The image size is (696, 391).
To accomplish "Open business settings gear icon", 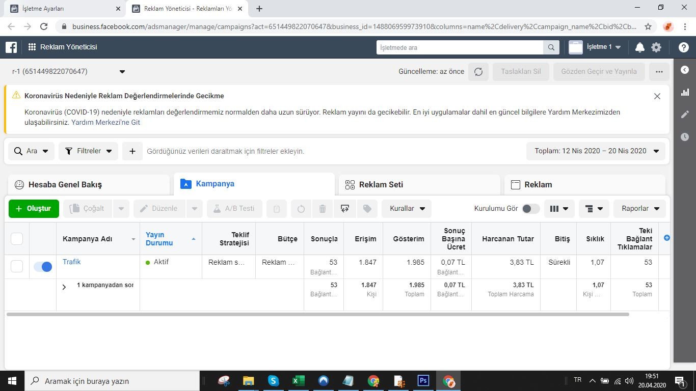I will [656, 47].
